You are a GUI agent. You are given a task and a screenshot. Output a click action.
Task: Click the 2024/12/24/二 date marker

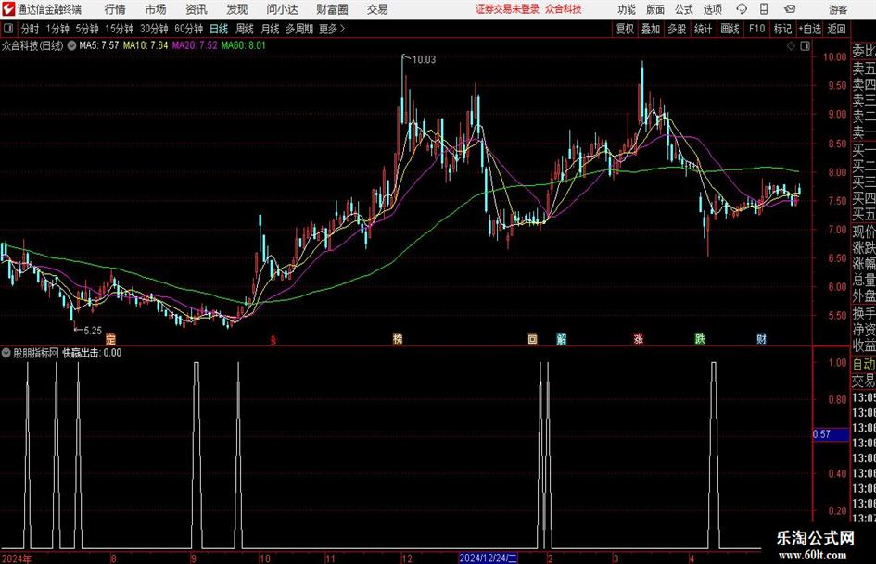coord(489,558)
